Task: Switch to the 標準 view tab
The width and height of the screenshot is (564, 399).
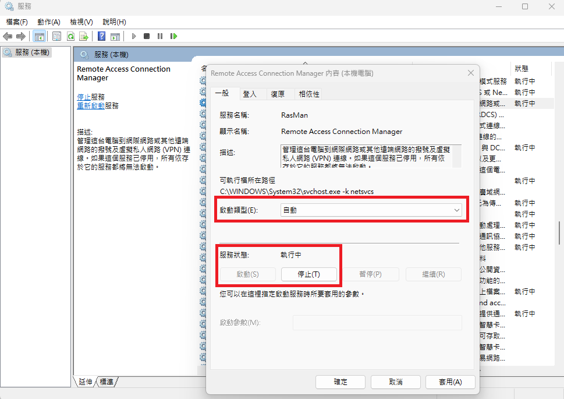Action: [107, 382]
